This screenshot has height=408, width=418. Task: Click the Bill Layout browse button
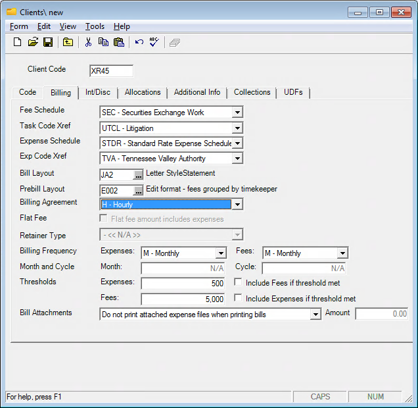(x=138, y=174)
